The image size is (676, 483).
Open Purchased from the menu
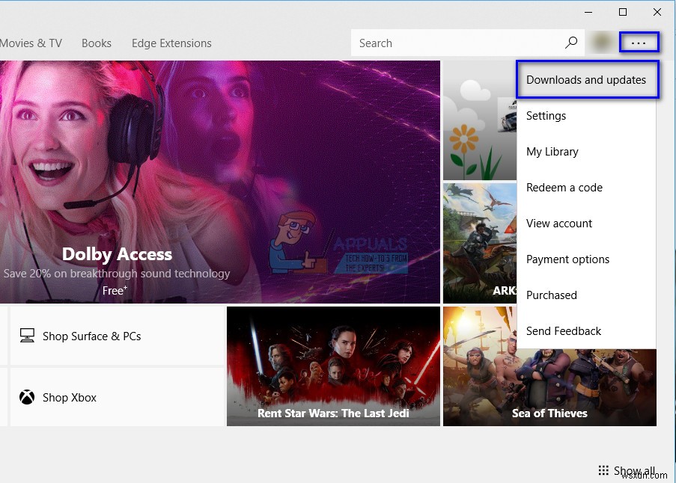[x=586, y=295]
